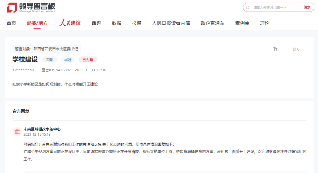Click the message text about 红旗小学新校区
This screenshot has height=173, width=318.
pyautogui.click(x=55, y=85)
